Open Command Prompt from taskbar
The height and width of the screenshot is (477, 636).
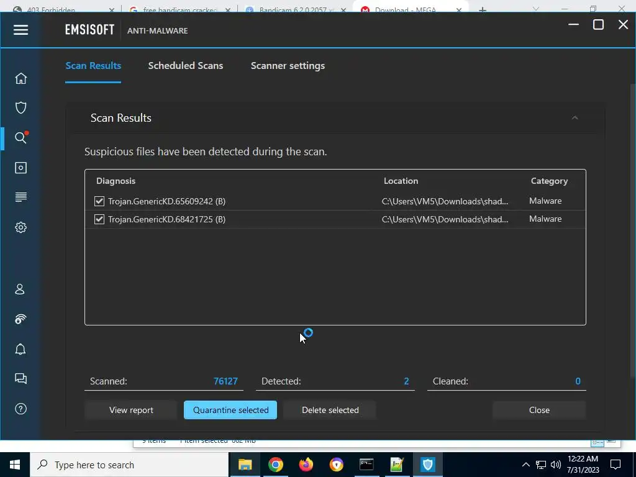(366, 465)
